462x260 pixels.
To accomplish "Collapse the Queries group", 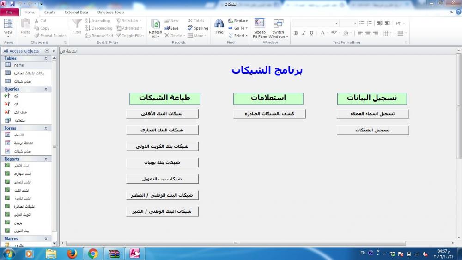I will [x=46, y=89].
